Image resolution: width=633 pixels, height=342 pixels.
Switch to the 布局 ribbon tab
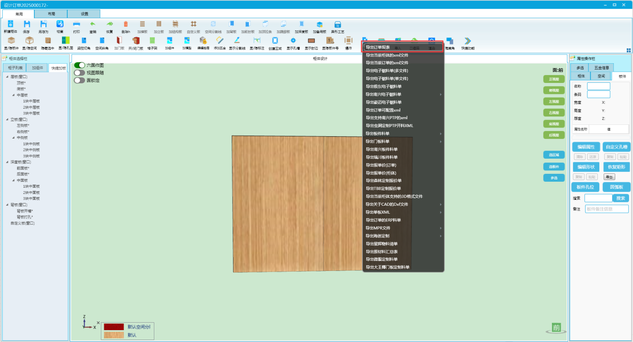pyautogui.click(x=51, y=14)
